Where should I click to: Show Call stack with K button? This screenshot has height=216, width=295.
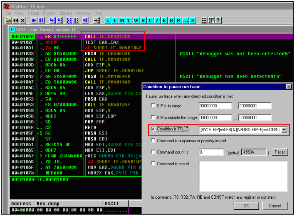pos(164,21)
